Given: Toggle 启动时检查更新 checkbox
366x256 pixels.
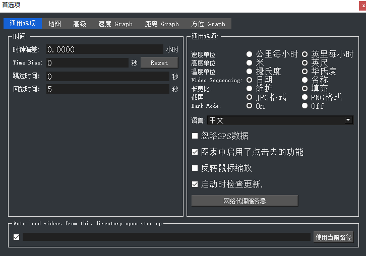Looking at the screenshot, I should point(195,184).
